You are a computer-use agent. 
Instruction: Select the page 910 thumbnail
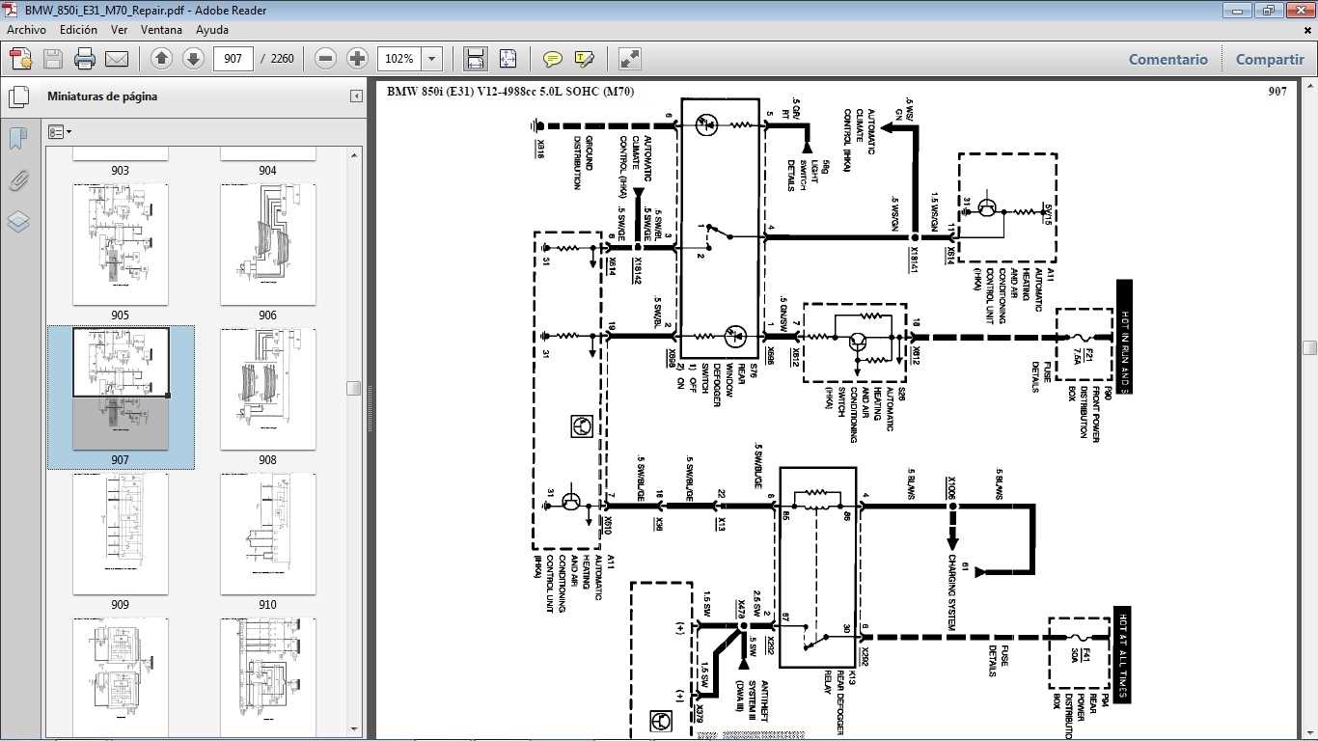[267, 534]
